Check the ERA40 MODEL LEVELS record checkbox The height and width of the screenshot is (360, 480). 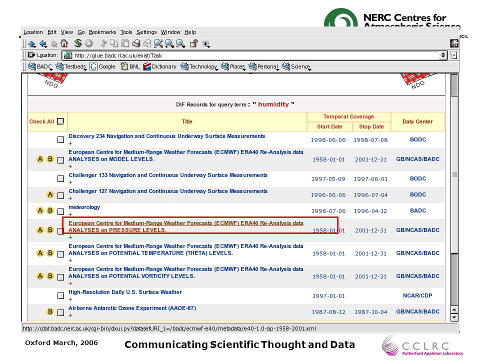(x=60, y=160)
